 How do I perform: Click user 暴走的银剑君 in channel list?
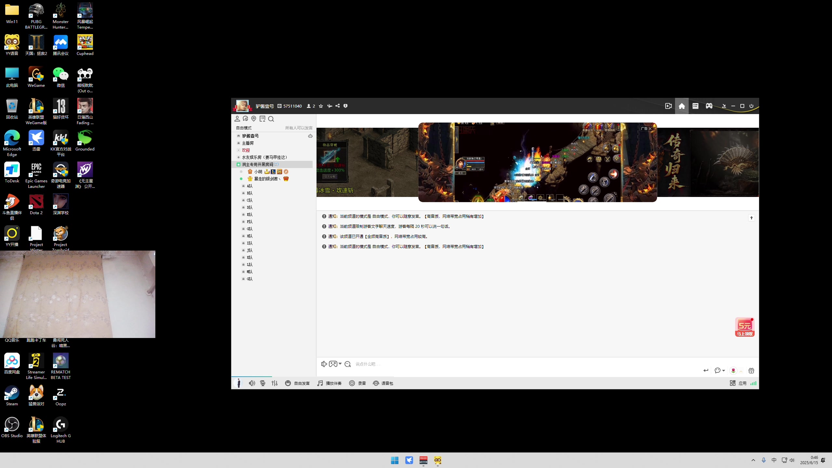[x=267, y=179]
